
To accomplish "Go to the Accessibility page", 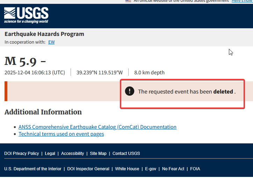I will [72, 154].
